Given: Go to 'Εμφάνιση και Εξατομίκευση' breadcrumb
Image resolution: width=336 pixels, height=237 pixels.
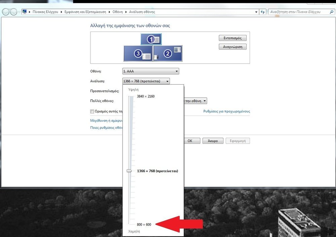Looking at the screenshot, I should pos(86,12).
